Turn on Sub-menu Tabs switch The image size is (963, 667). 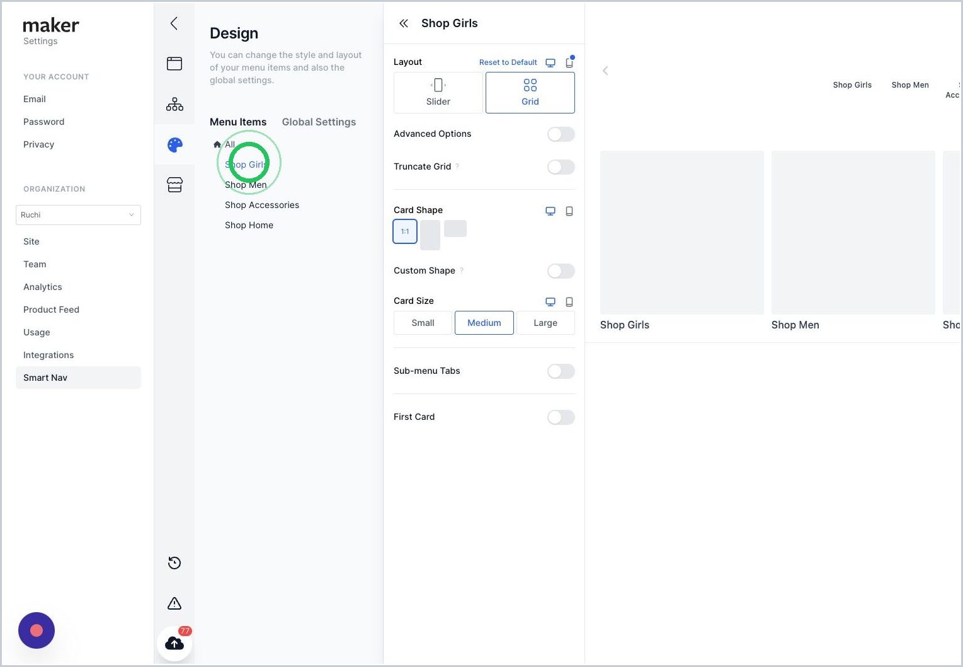[x=561, y=371]
